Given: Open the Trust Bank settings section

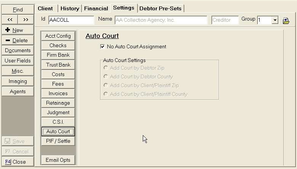Looking at the screenshot, I should click(x=58, y=65).
